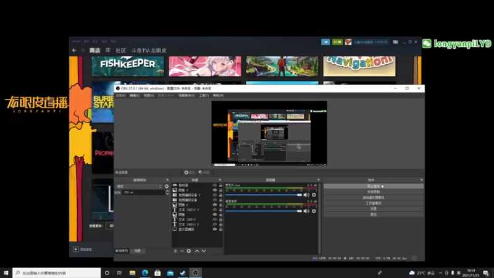494x278 pixels.
Task: Open desktop audio (桌面音频) settings gear
Action: click(314, 211)
